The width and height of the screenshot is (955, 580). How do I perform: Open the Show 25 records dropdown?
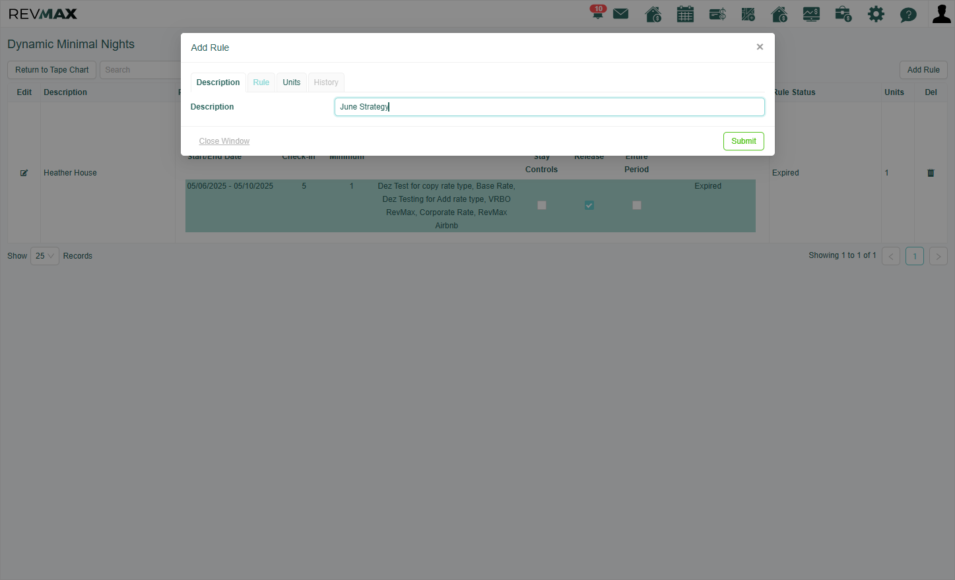point(45,256)
